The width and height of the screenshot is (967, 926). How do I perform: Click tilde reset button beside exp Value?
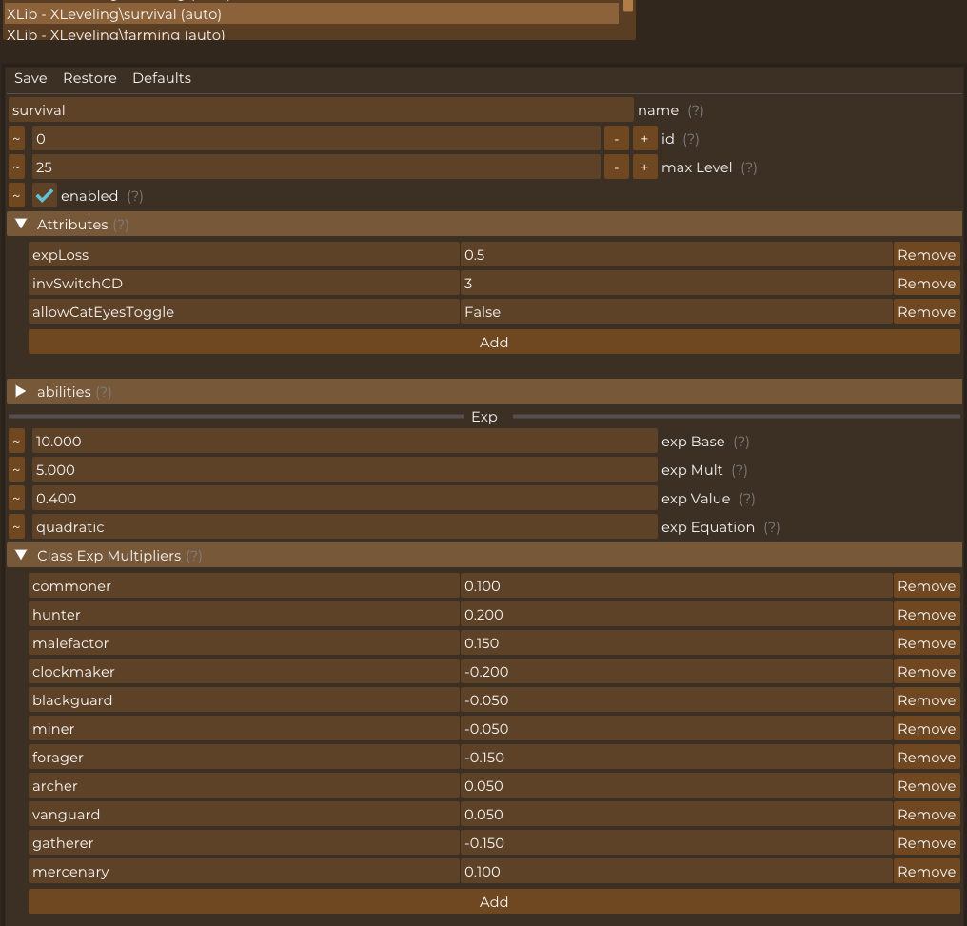pyautogui.click(x=16, y=498)
